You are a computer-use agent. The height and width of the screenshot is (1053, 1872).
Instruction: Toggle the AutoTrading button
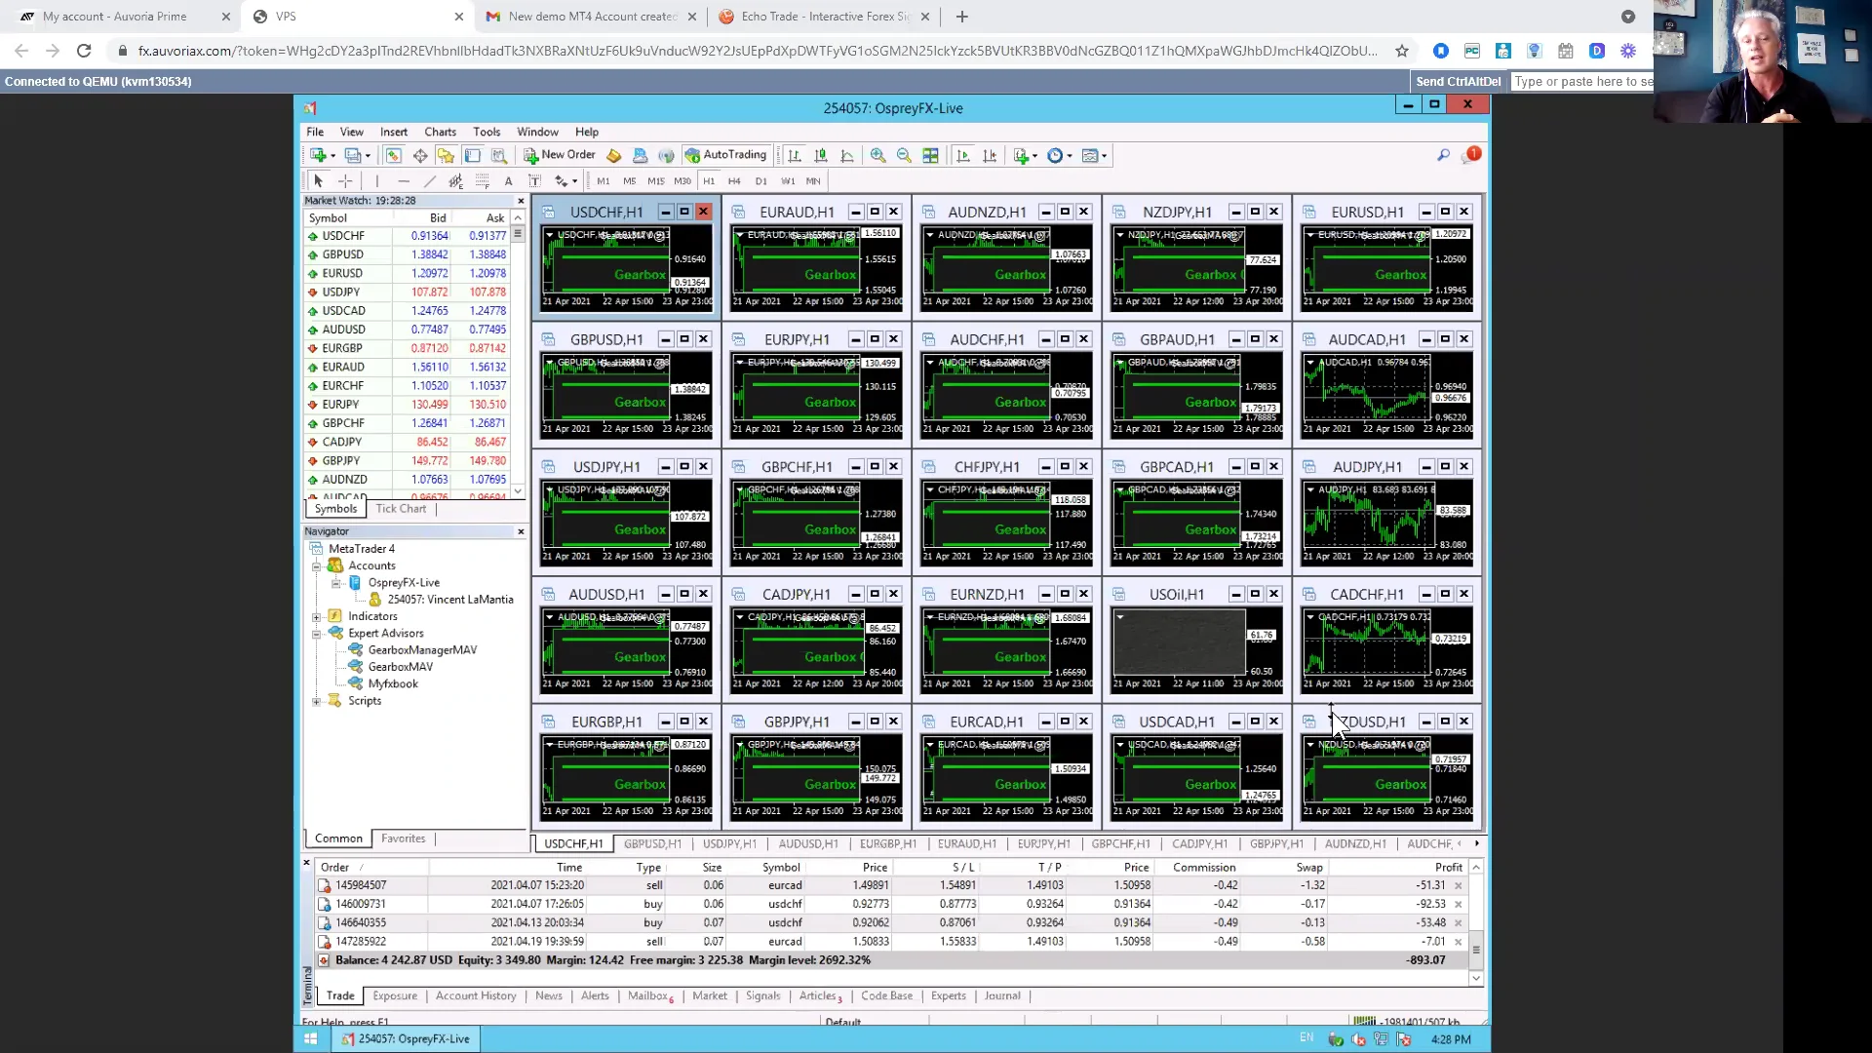click(726, 155)
